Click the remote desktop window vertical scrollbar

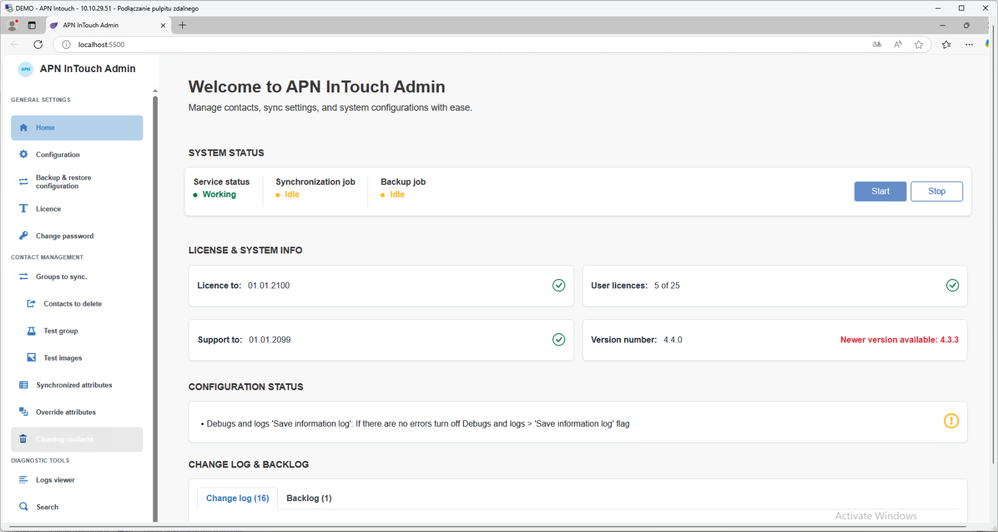[995, 244]
